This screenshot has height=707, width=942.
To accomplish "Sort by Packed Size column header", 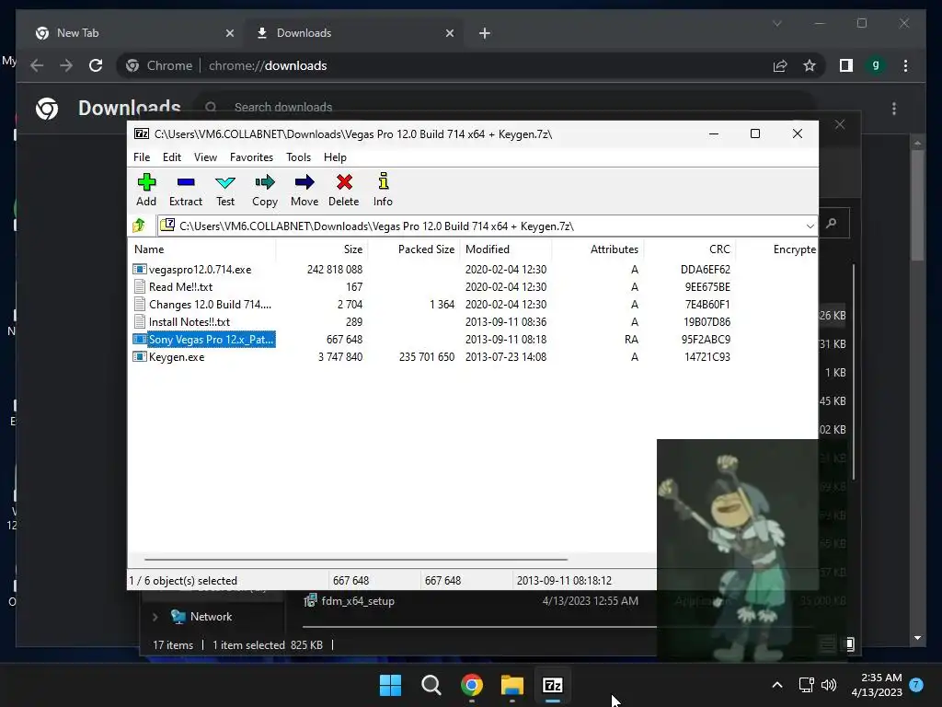I will point(413,249).
